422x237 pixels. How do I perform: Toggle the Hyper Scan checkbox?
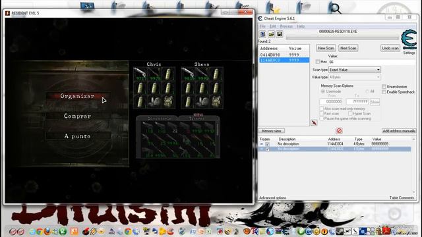tap(350, 113)
